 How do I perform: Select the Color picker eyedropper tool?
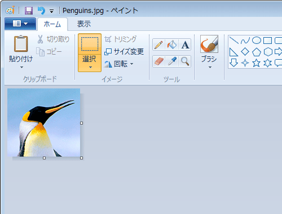pos(172,61)
